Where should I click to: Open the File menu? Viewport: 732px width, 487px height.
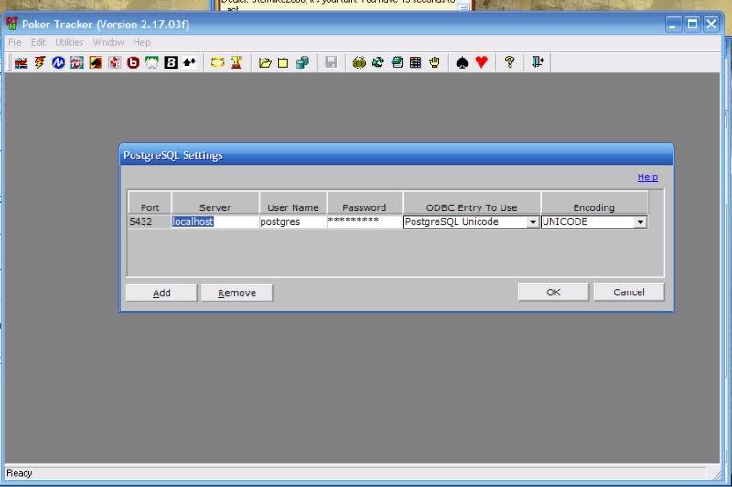tap(14, 42)
